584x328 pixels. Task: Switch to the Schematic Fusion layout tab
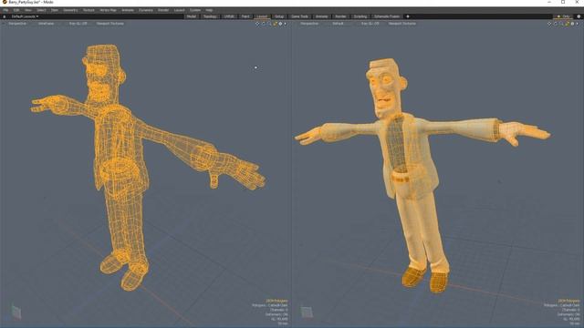[387, 16]
